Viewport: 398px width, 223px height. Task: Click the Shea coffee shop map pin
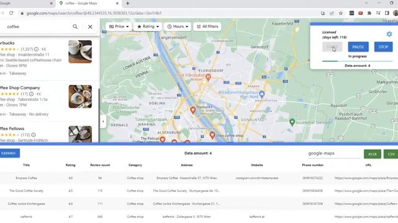click(212, 136)
